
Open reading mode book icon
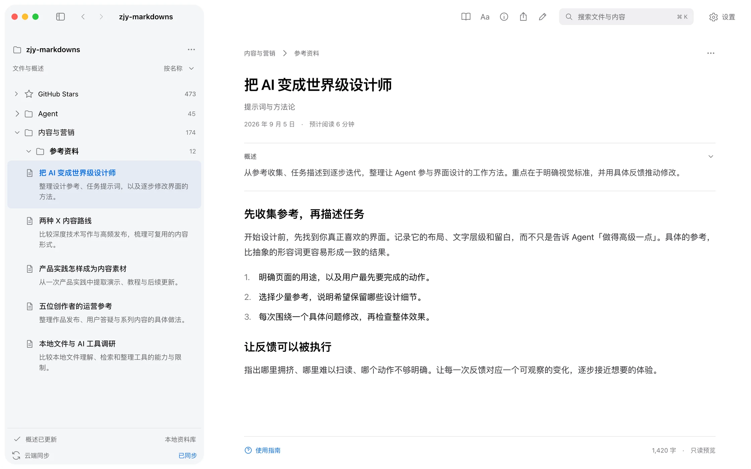[466, 17]
